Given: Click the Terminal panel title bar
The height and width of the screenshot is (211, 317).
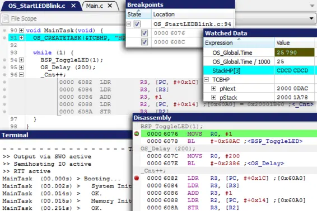Looking at the screenshot, I should (x=66, y=135).
